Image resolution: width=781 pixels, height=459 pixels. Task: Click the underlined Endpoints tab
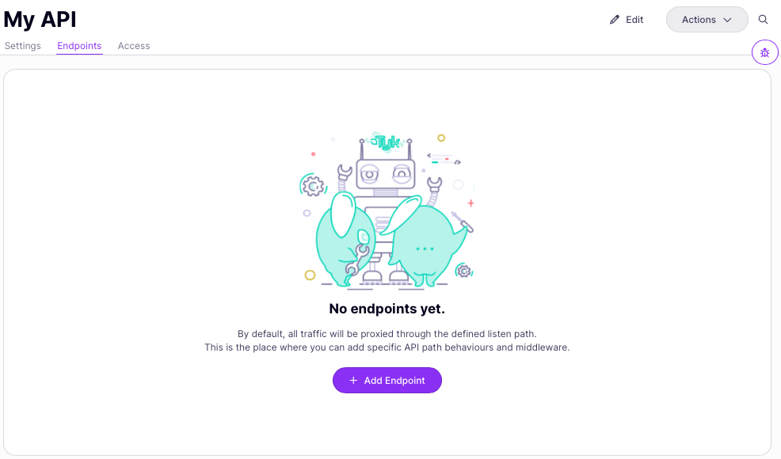point(79,45)
